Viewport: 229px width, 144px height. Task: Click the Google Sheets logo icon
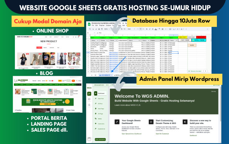pyautogui.click(x=89, y=24)
